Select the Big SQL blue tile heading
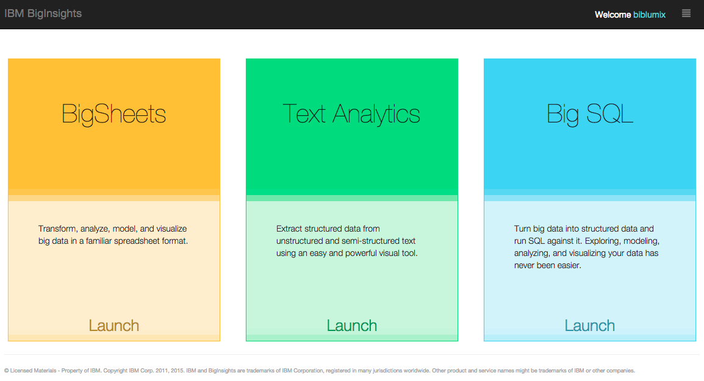 [590, 114]
